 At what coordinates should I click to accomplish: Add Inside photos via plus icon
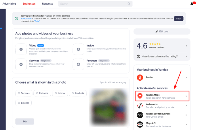[78, 49]
